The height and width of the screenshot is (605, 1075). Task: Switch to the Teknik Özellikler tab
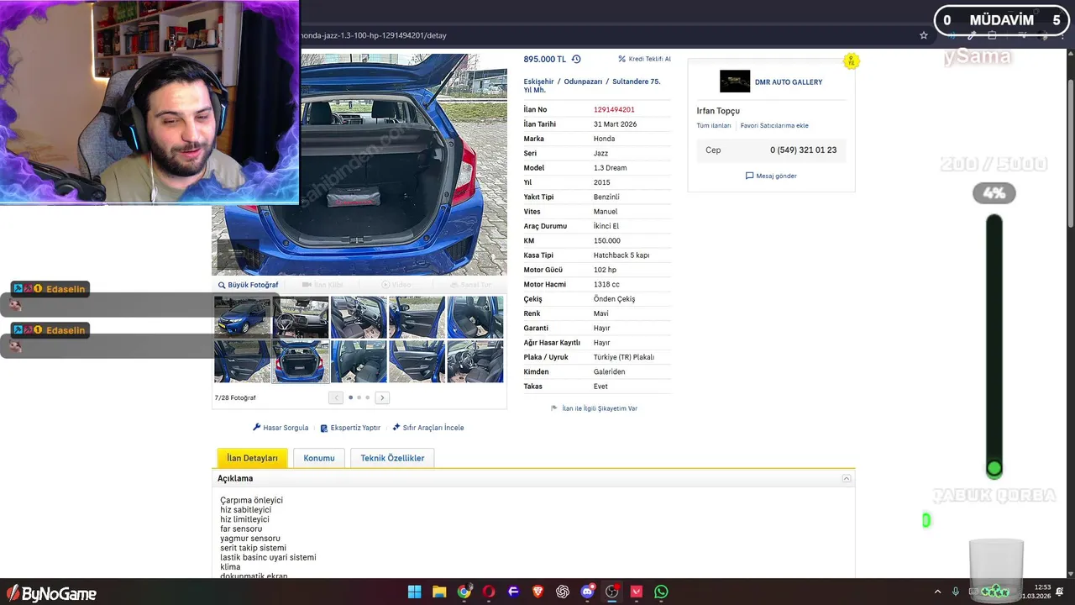(392, 458)
